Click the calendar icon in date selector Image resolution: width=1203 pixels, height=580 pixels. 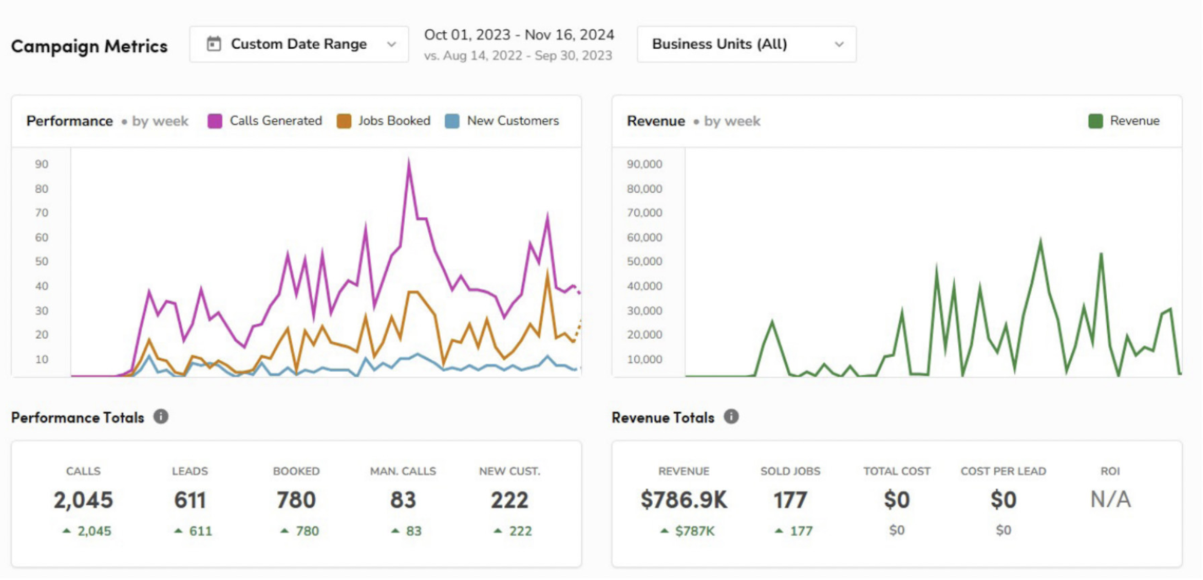(214, 44)
